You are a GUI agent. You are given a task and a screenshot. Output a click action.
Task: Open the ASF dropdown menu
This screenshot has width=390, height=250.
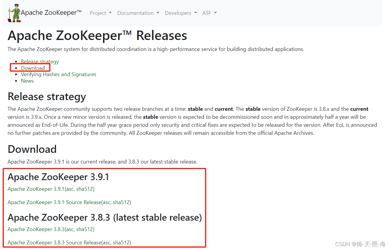pyautogui.click(x=210, y=13)
